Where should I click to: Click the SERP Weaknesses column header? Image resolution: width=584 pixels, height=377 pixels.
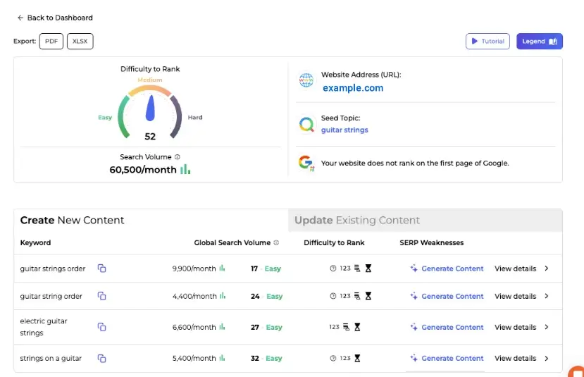point(432,243)
